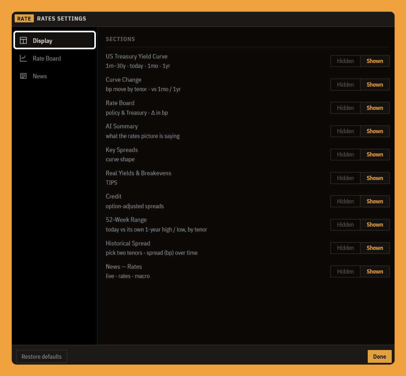Click the Done button
The height and width of the screenshot is (376, 406).
tap(379, 356)
